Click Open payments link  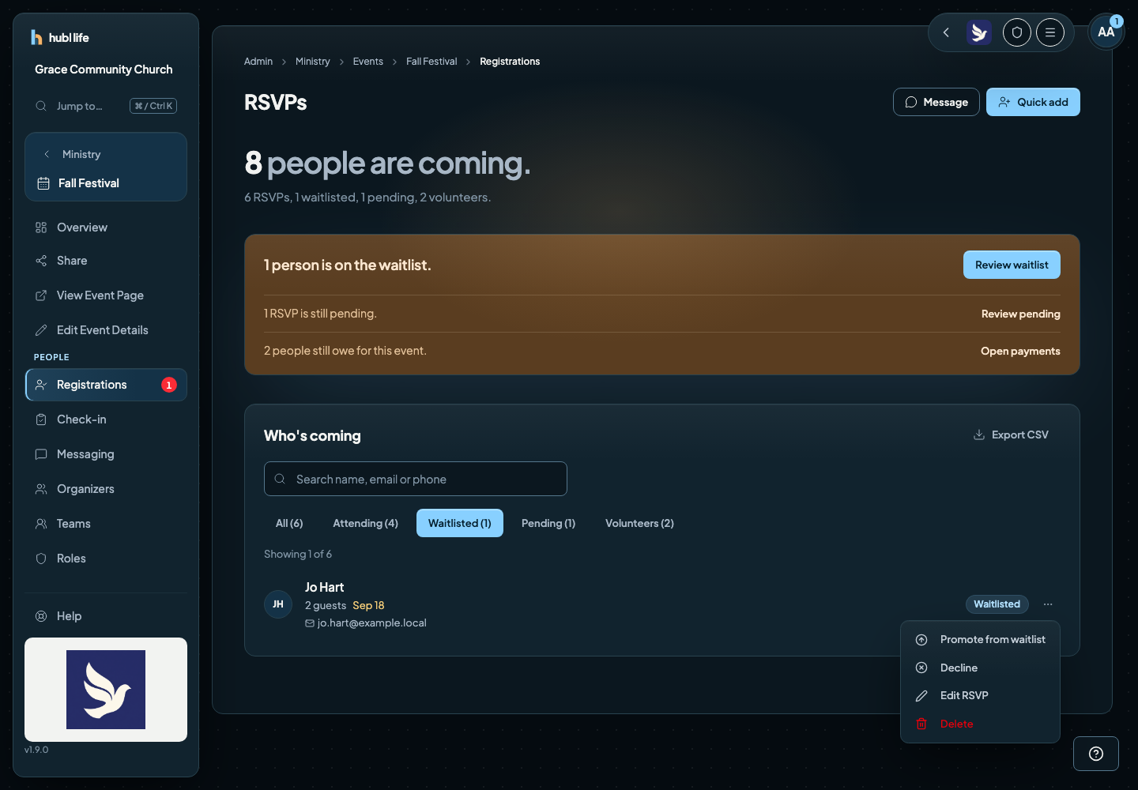pos(1020,351)
